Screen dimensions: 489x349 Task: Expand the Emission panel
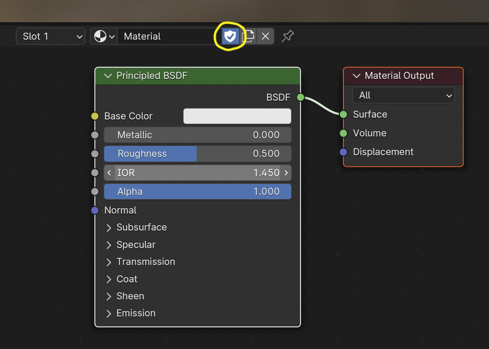pos(109,313)
